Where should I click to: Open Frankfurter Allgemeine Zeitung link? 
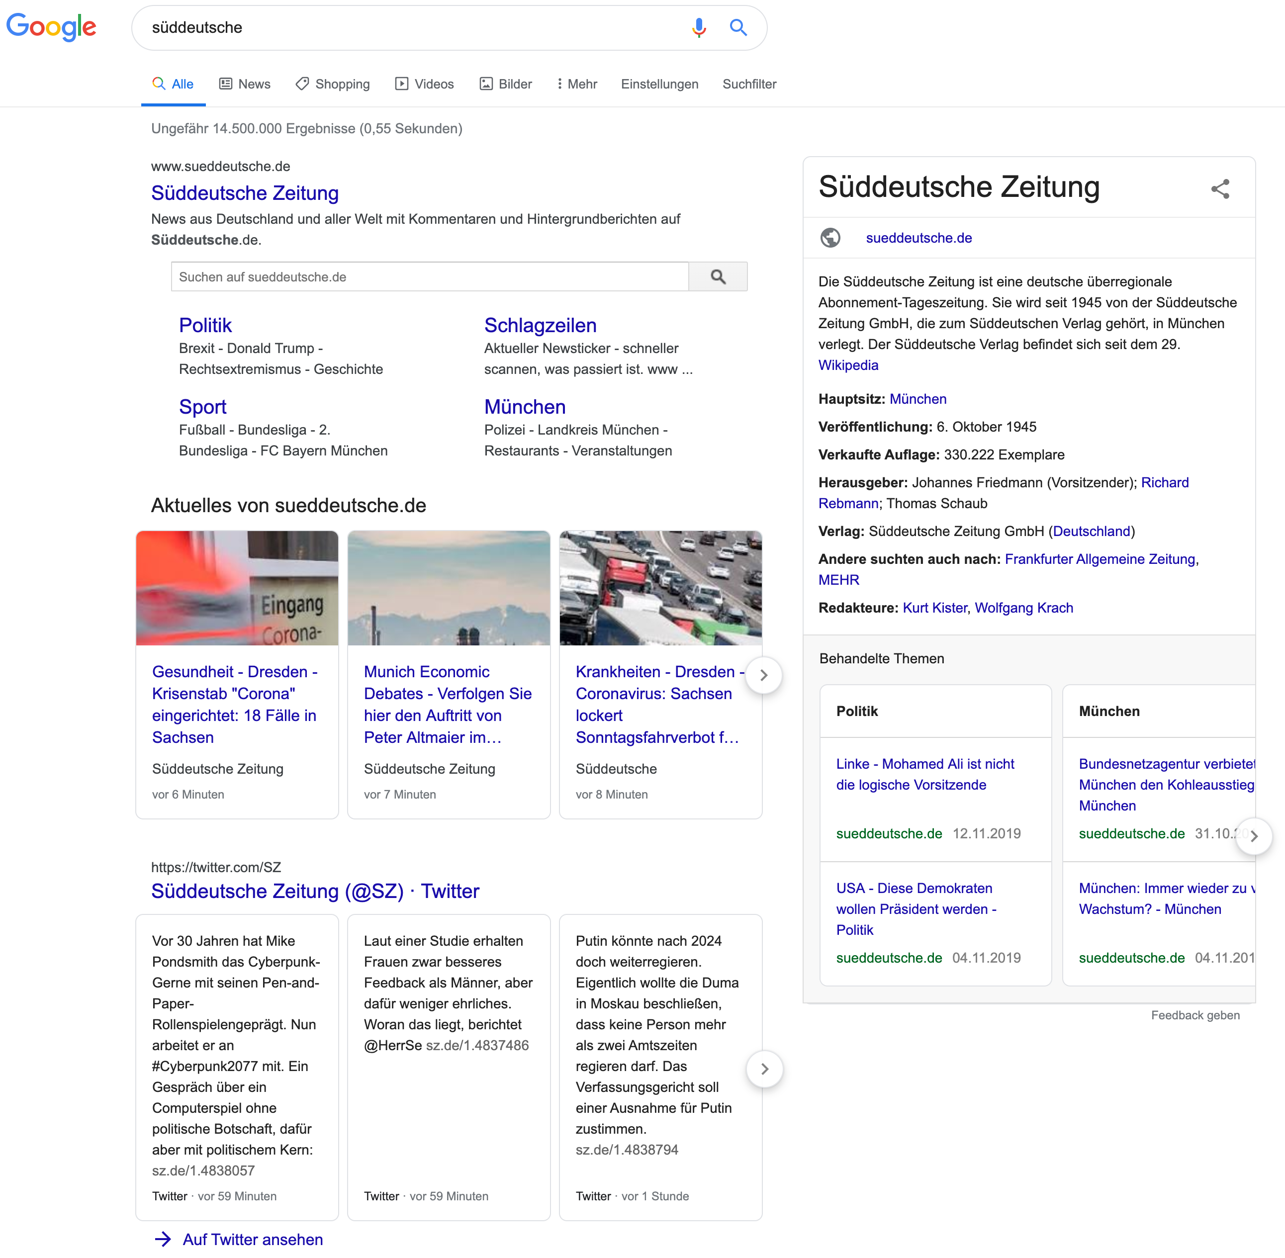coord(1100,559)
